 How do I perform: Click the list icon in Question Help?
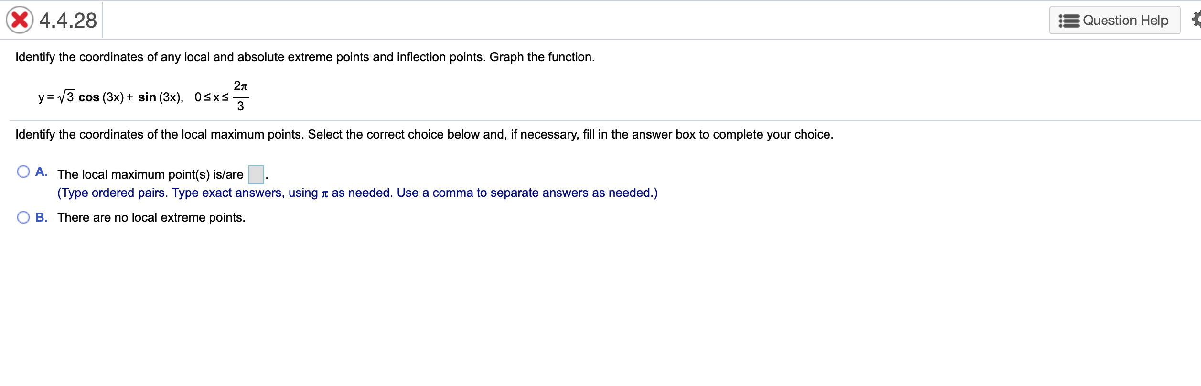coord(1069,21)
